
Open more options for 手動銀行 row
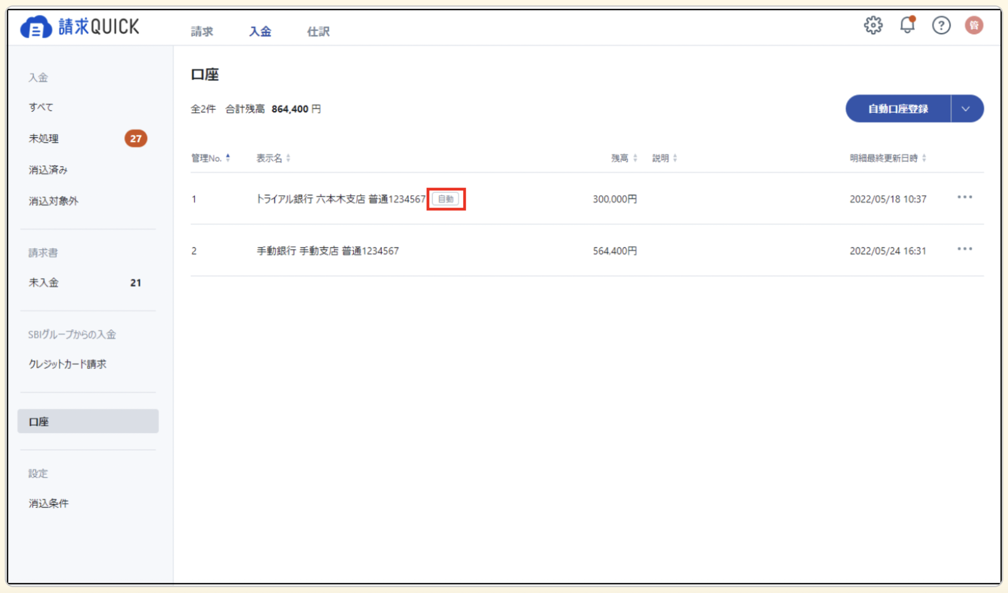click(964, 249)
